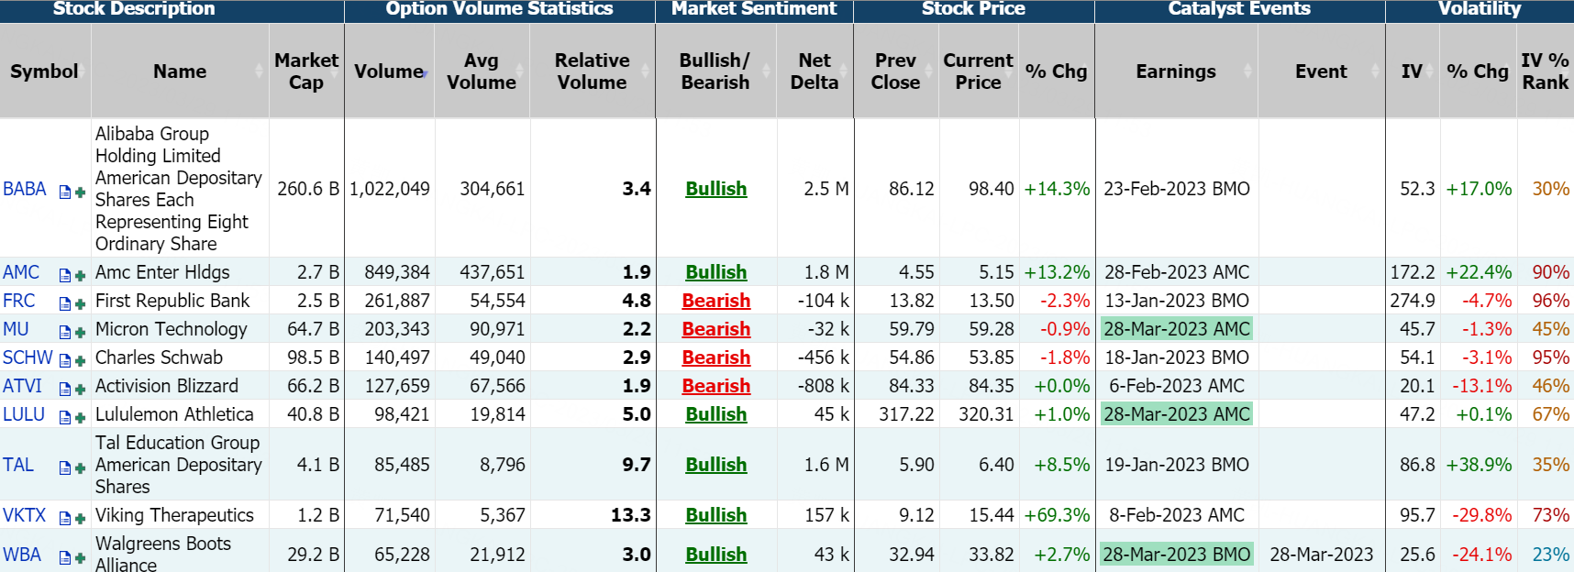Screen dimensions: 1574x572
Task: Click the document icon next to BABA
Action: (65, 192)
